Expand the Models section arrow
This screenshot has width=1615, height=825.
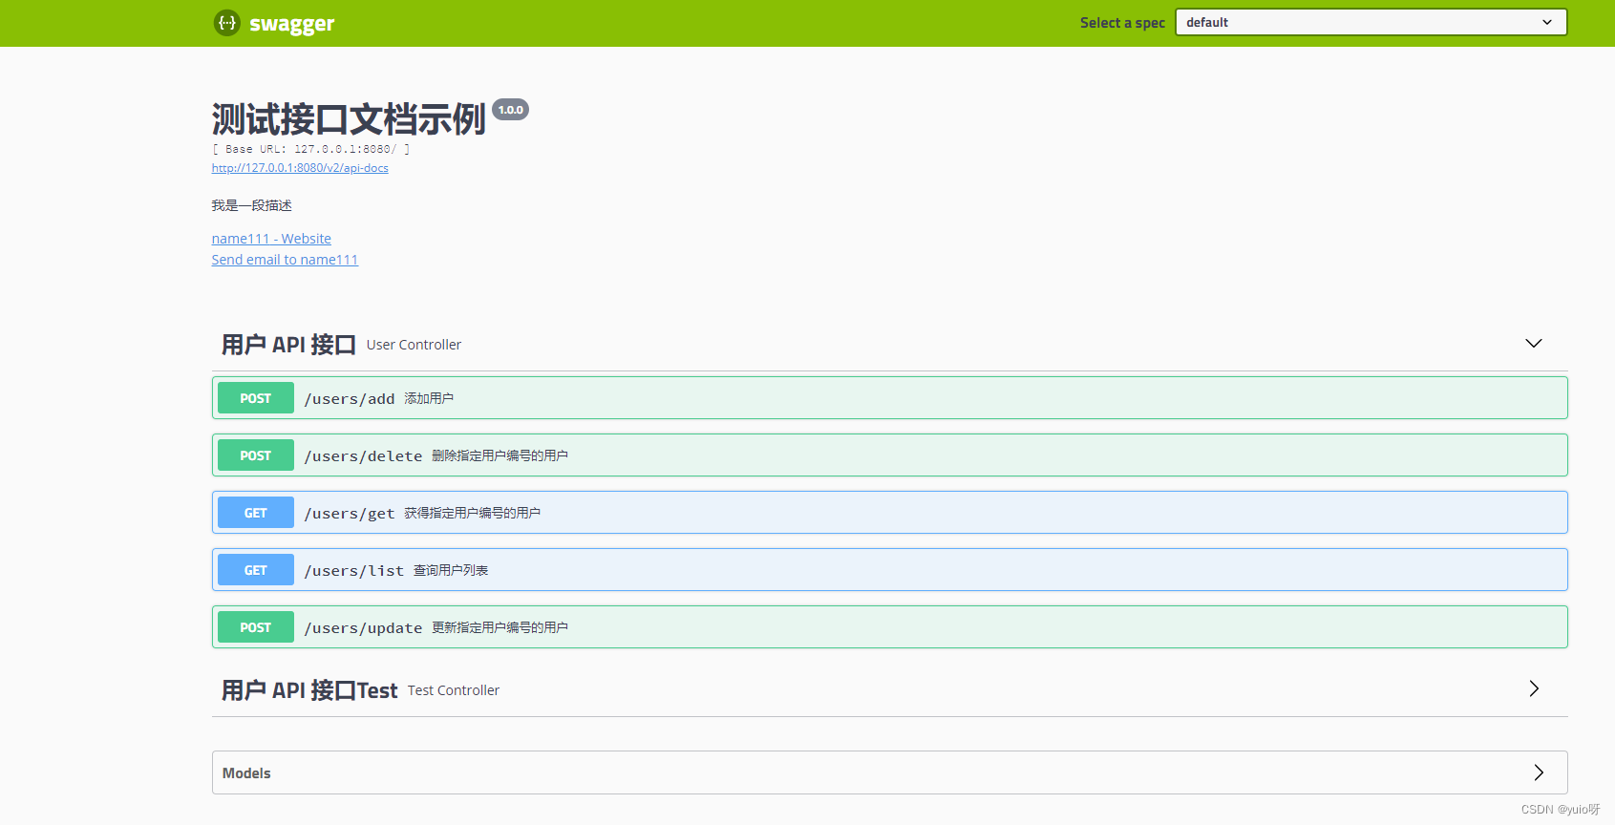tap(1539, 772)
